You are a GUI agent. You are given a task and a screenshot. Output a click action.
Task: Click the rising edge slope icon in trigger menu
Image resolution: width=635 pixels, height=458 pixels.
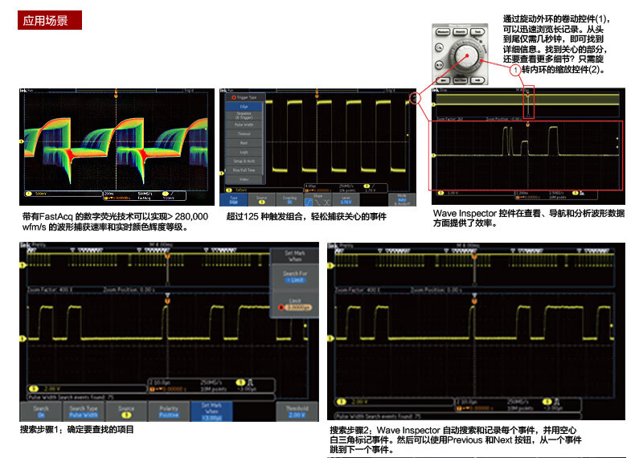point(310,201)
